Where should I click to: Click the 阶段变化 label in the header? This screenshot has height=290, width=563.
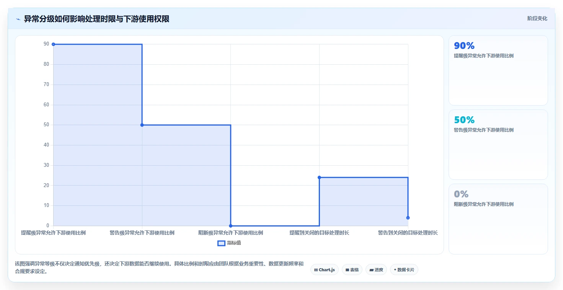537,18
